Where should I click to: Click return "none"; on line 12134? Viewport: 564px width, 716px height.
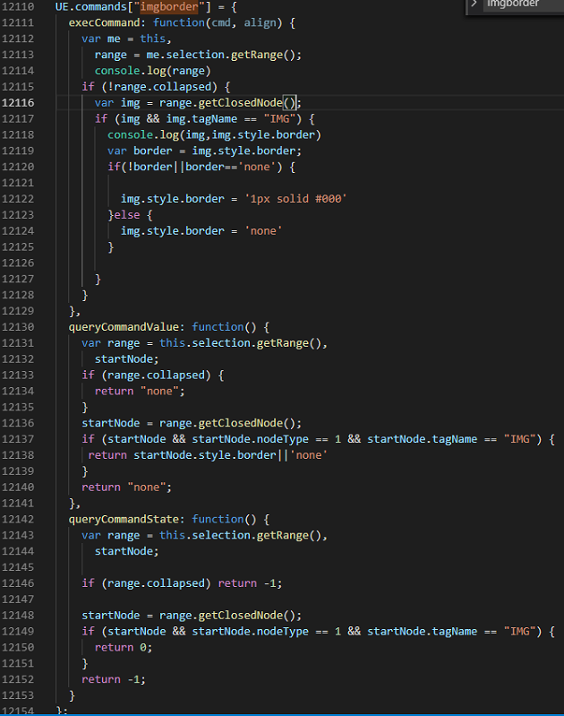[x=140, y=391]
